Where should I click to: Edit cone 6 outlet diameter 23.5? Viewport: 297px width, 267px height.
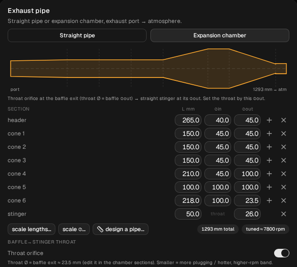click(247, 200)
